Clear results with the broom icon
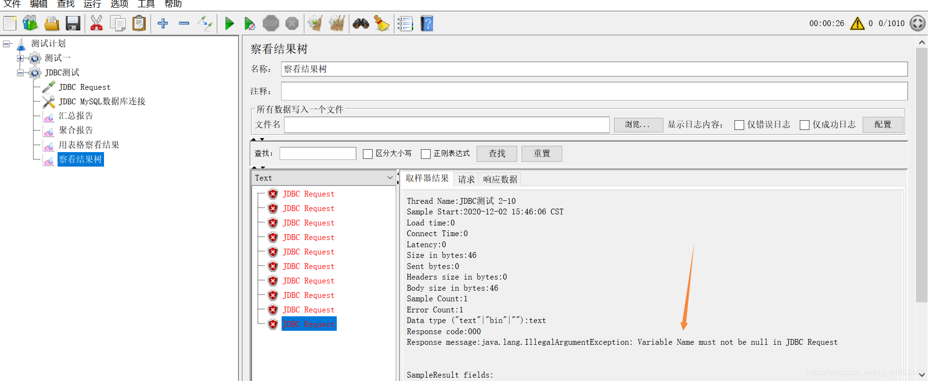 pyautogui.click(x=315, y=23)
